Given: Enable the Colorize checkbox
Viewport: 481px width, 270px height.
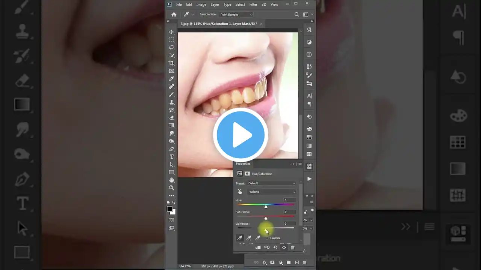Looking at the screenshot, I should [x=268, y=238].
